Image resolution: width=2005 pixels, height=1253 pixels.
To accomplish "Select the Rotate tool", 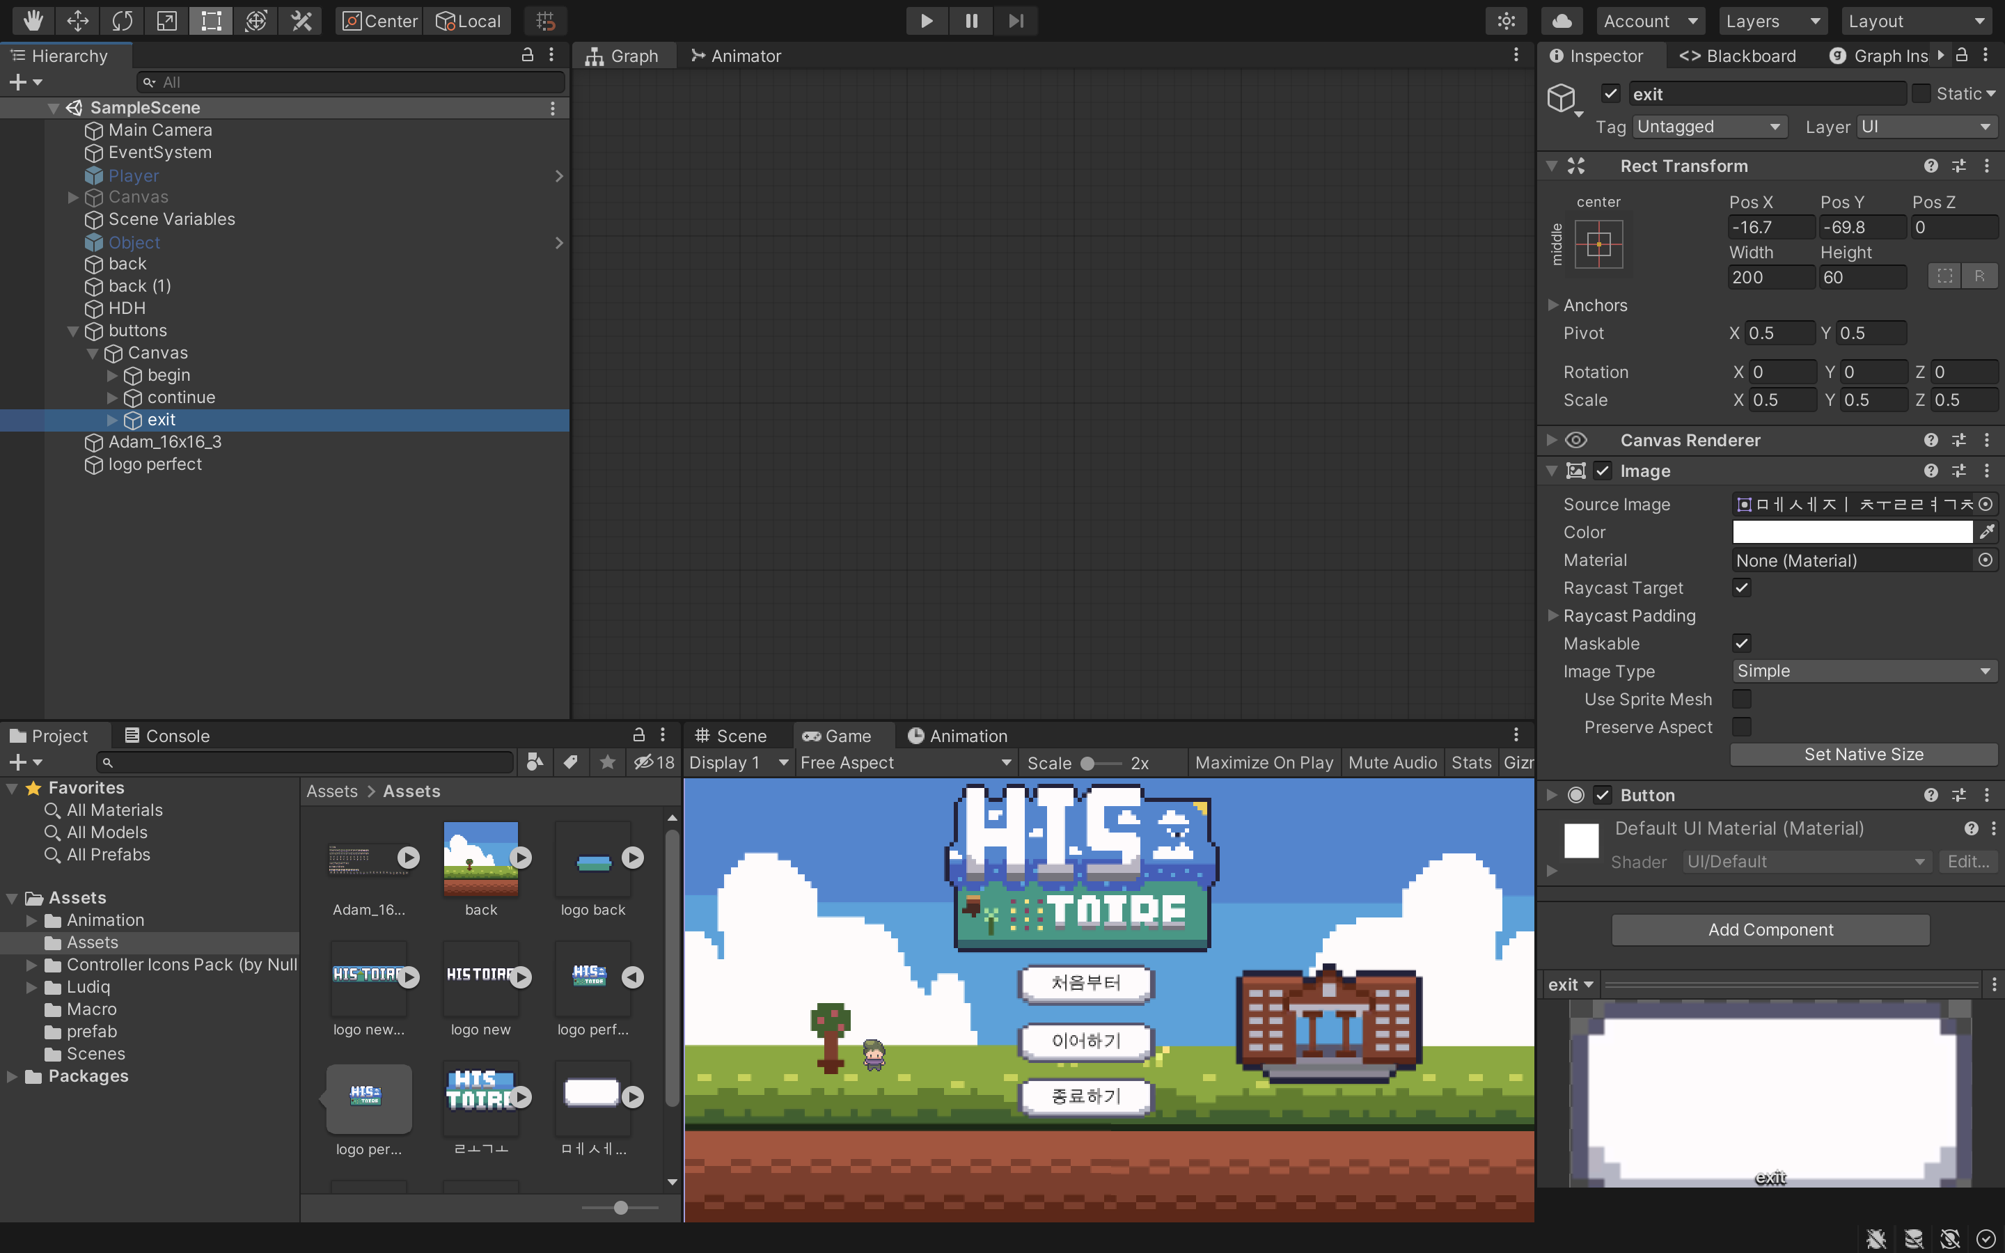I will click(x=123, y=21).
